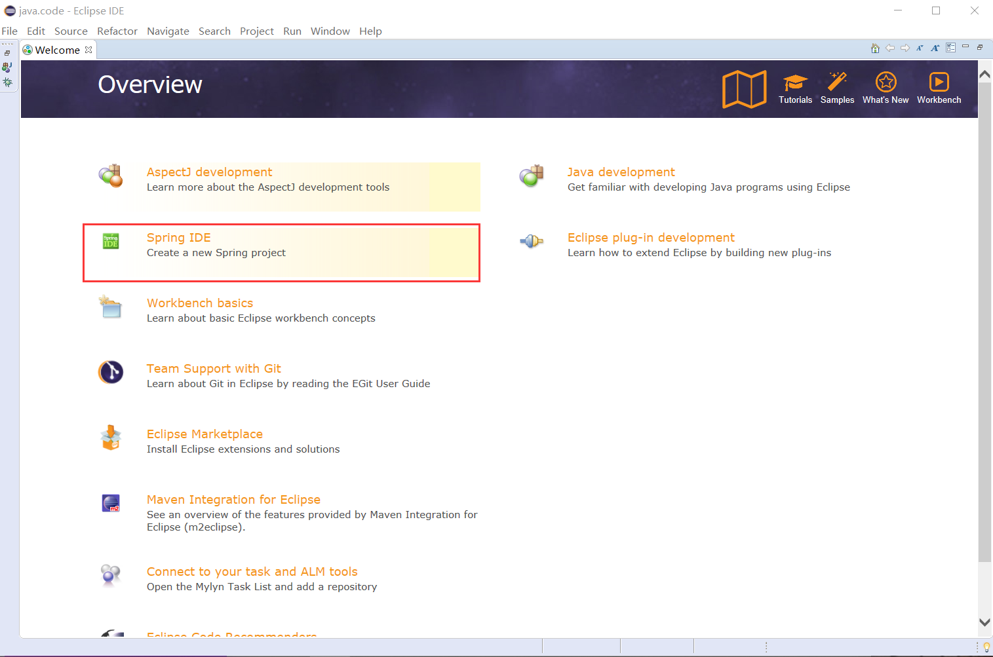Open the Eclipse Marketplace link
This screenshot has height=657, width=993.
click(x=204, y=434)
